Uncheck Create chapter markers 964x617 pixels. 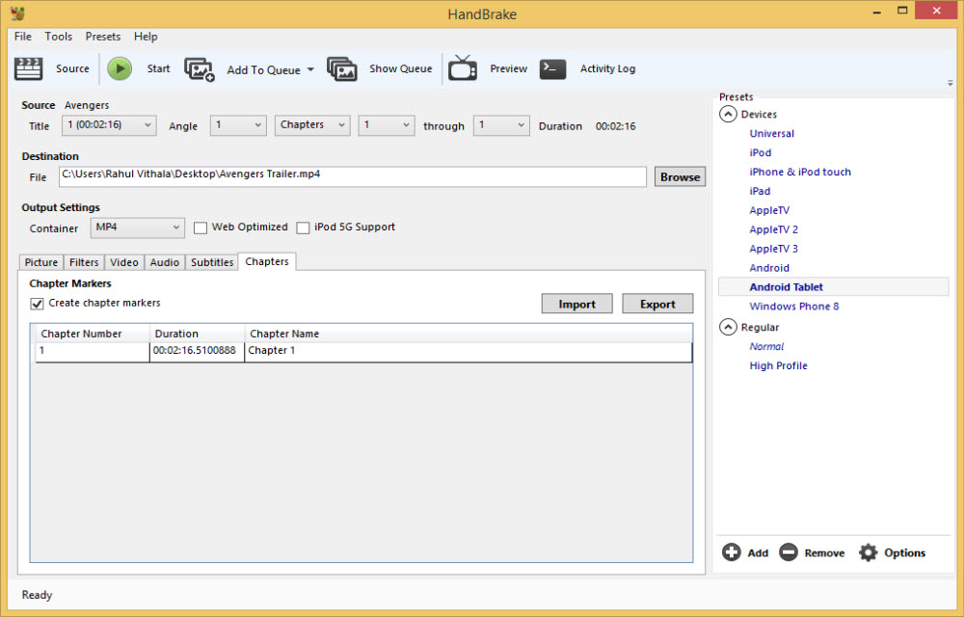pos(37,303)
